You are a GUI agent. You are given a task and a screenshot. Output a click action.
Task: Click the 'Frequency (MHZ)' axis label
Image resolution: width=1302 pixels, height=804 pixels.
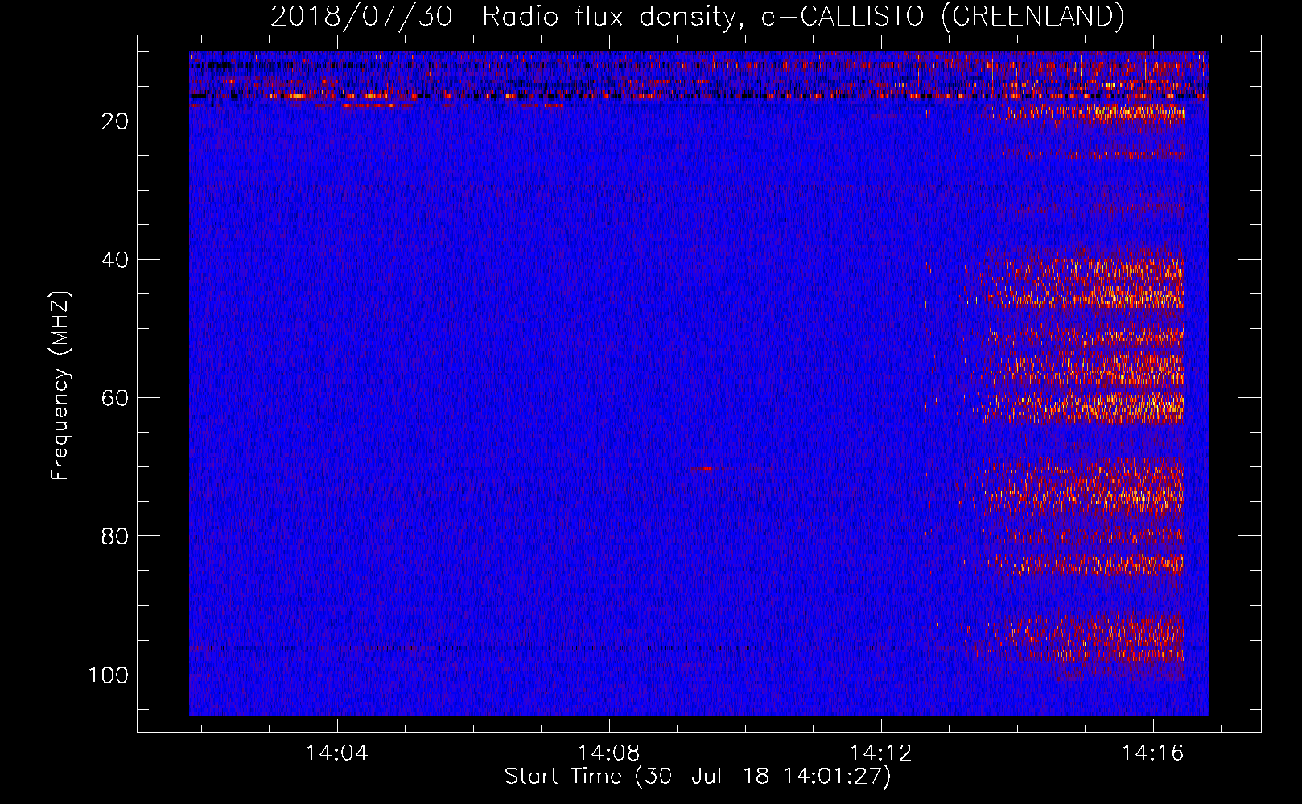tap(60, 386)
